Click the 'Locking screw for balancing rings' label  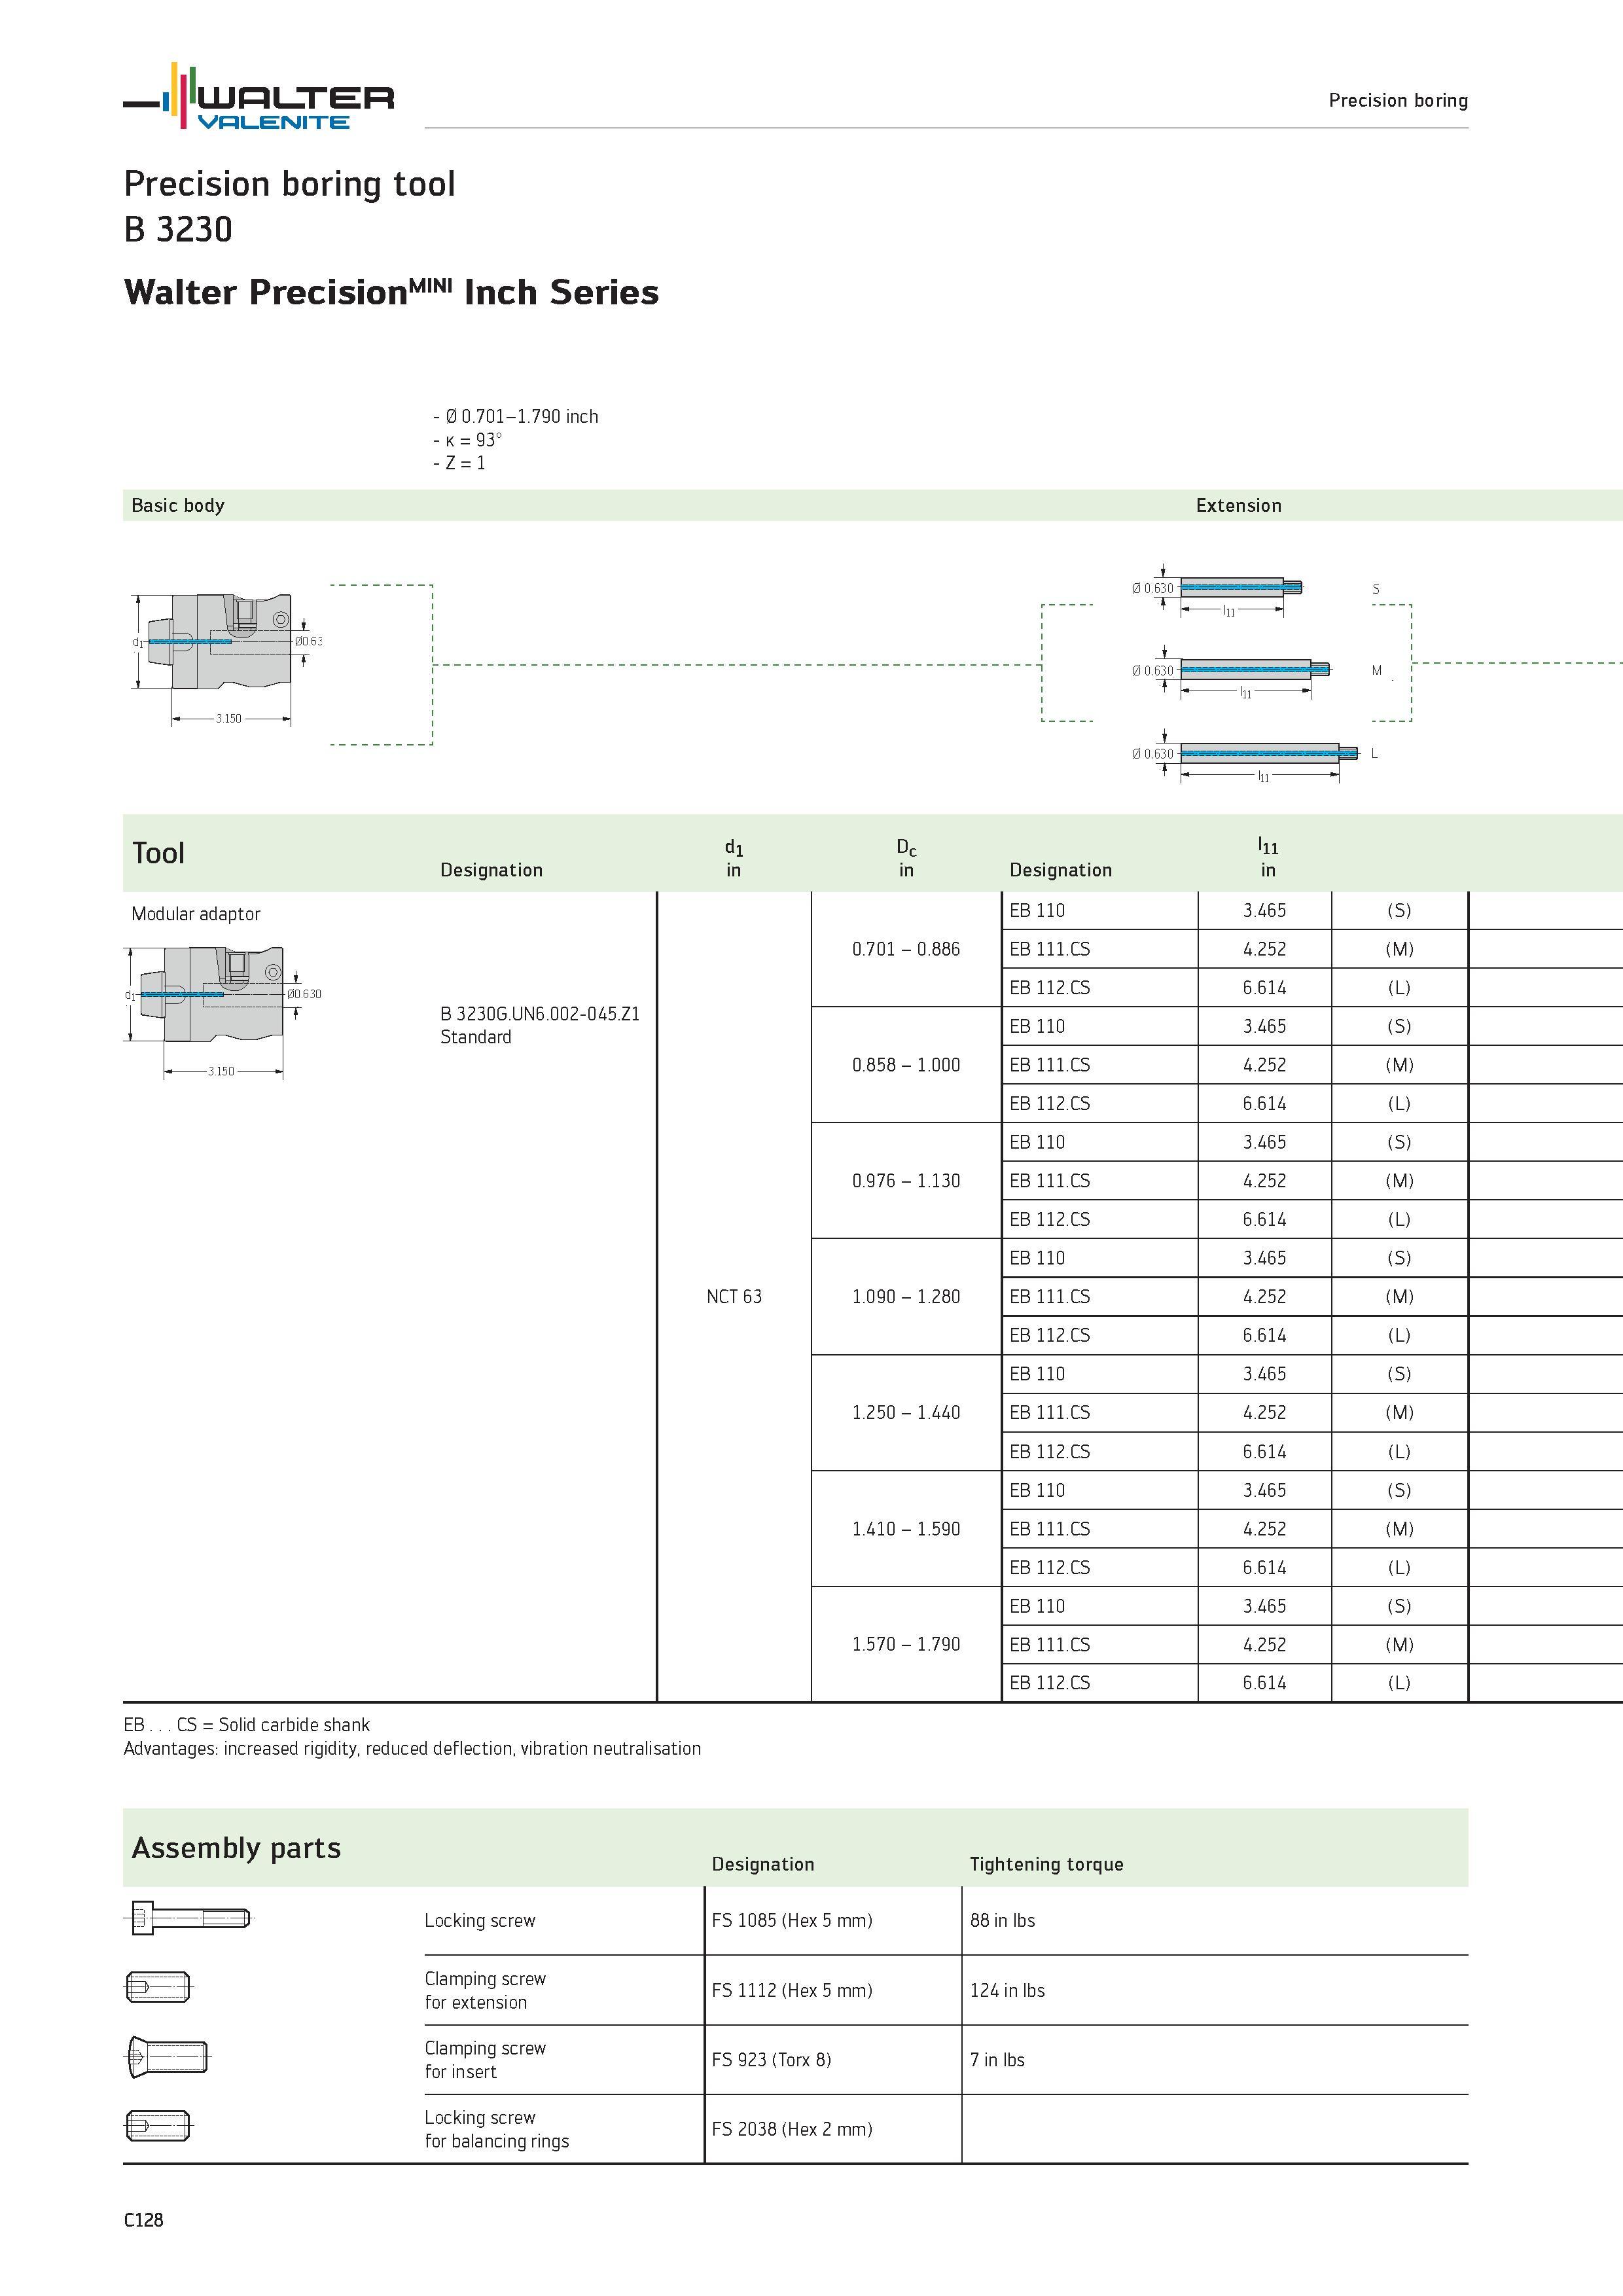tap(496, 2129)
